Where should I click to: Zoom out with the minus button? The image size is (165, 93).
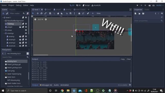click(35, 19)
